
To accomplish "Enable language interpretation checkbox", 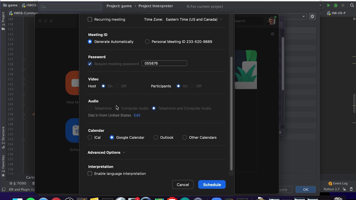I will [90, 174].
